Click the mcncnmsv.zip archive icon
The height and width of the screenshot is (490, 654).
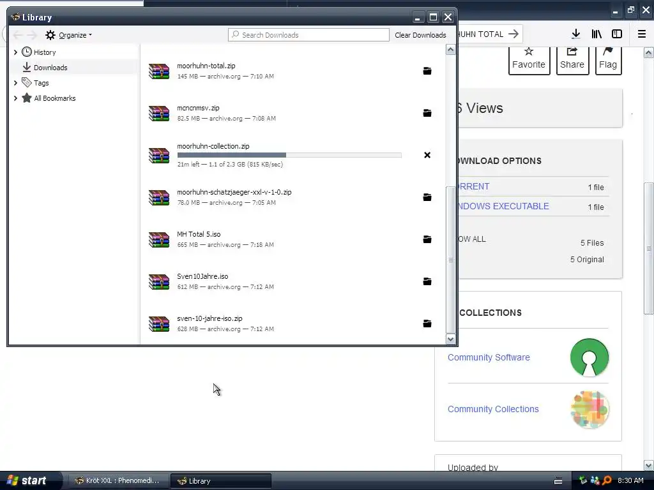click(x=159, y=113)
